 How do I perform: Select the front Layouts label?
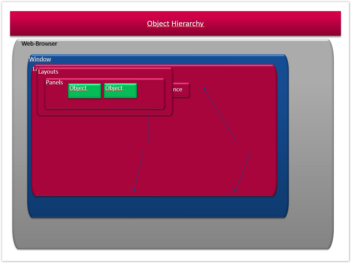point(48,72)
